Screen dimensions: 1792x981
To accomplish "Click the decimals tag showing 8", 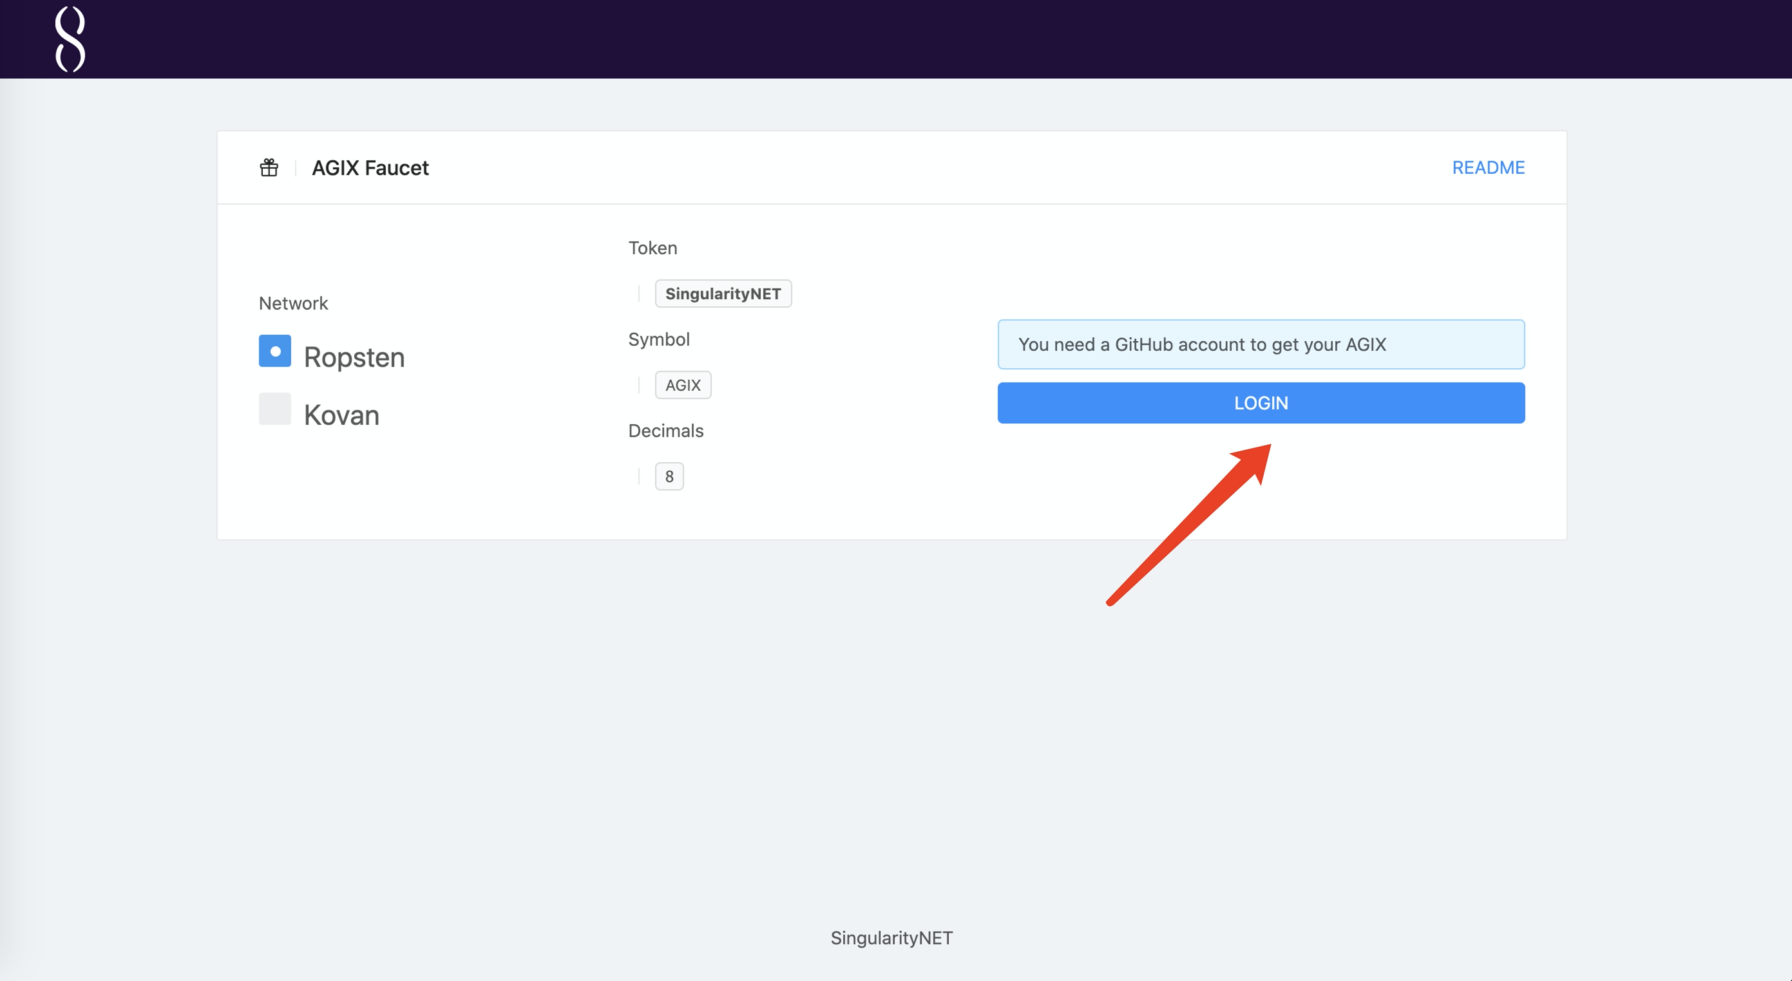I will [669, 476].
